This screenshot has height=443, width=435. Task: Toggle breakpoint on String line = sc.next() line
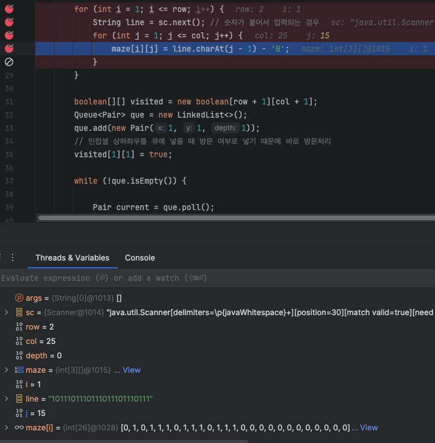tap(9, 22)
